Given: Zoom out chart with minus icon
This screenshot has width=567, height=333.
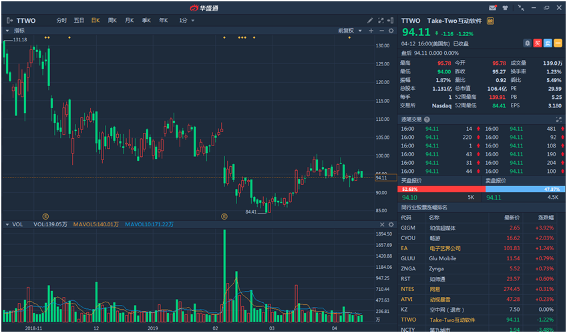Looking at the screenshot, I should (x=381, y=31).
